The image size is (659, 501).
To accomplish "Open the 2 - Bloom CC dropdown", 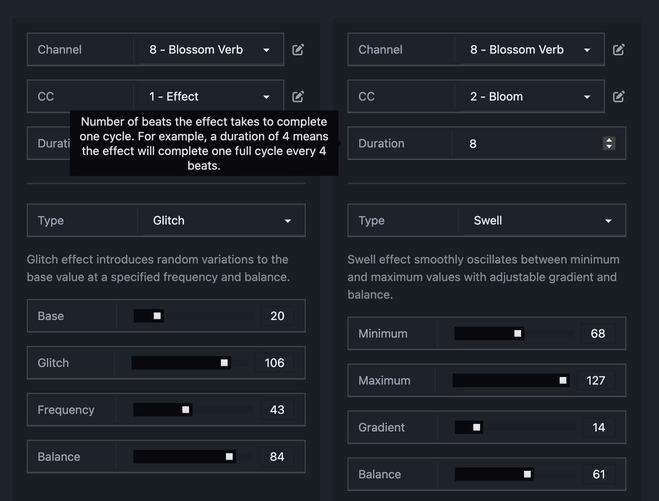I will [x=530, y=97].
